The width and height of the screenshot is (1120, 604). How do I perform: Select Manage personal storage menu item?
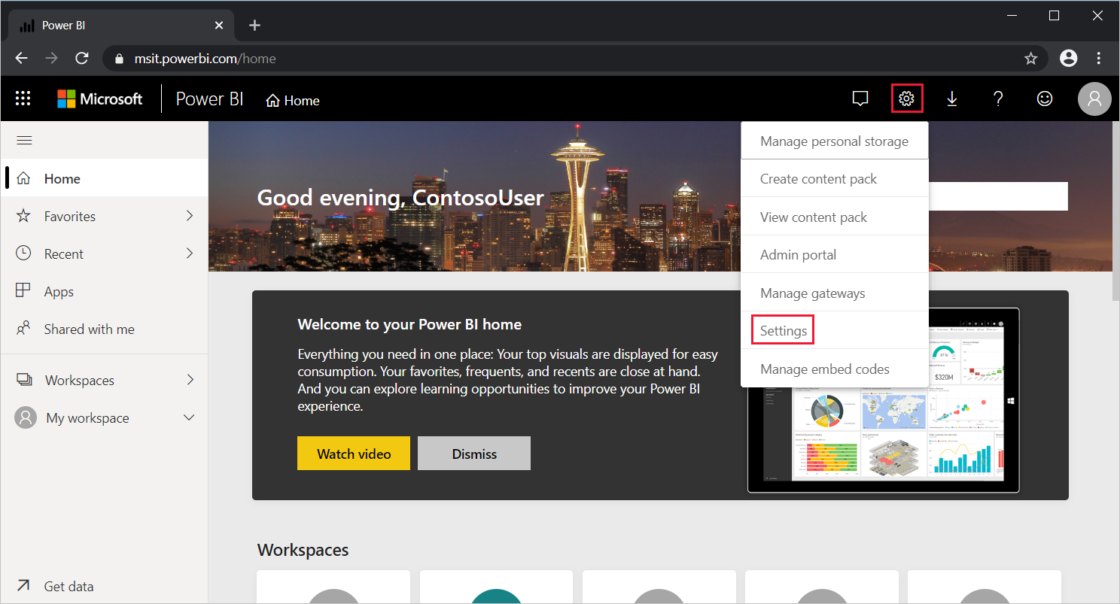(835, 141)
